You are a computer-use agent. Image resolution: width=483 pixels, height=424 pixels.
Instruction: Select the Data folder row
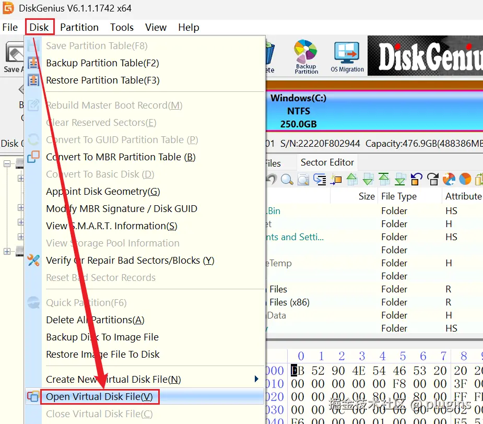374,315
